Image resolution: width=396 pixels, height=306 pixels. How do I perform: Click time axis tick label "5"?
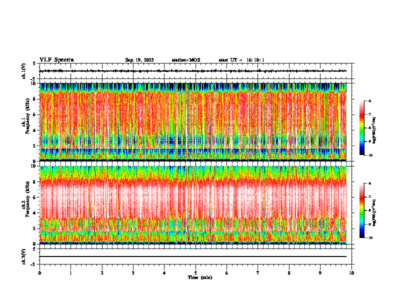pos(195,273)
